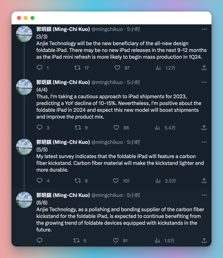Open @mingchikuo handle on the (3/3) tweet

click(x=107, y=29)
